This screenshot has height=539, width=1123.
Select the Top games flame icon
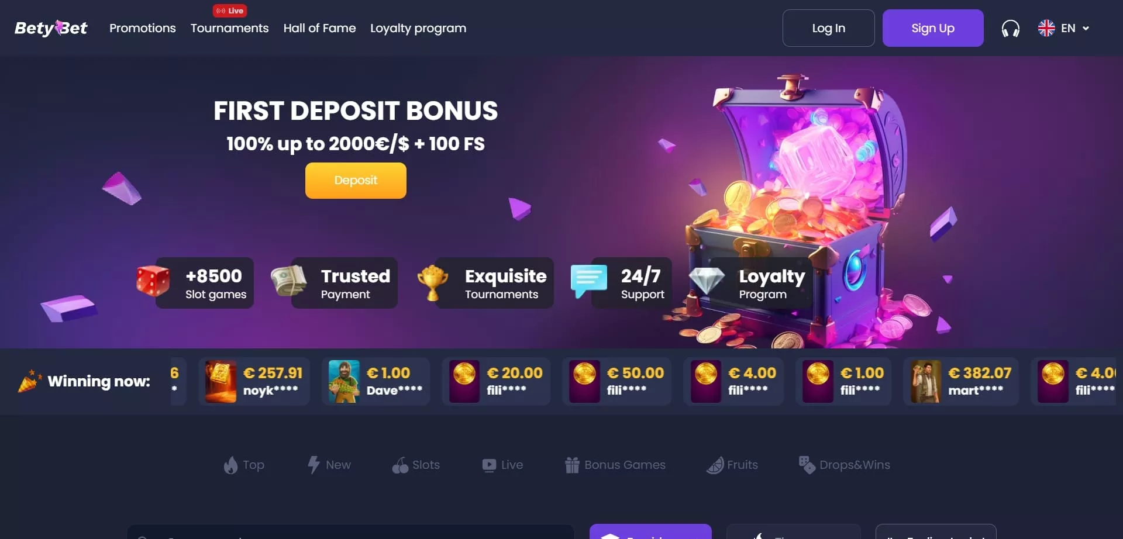(x=230, y=465)
